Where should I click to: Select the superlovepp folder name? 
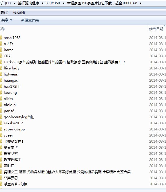point(14,129)
